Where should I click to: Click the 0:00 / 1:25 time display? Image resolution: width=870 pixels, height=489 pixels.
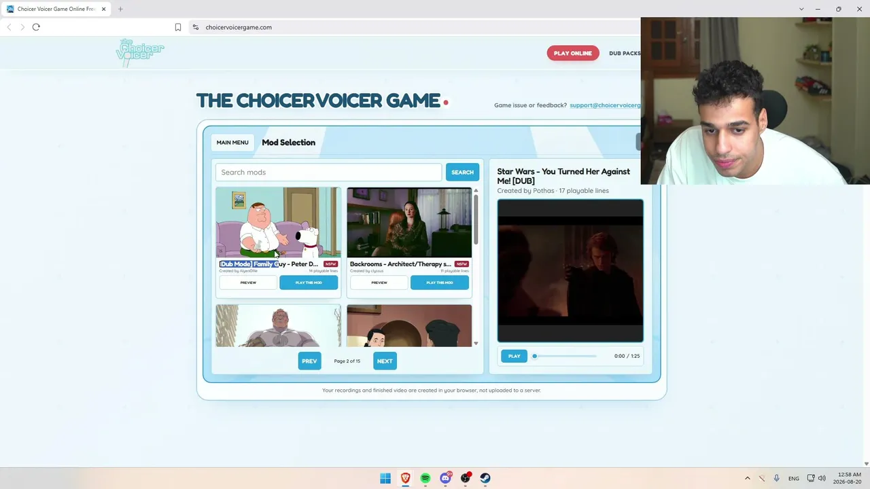[x=627, y=356]
